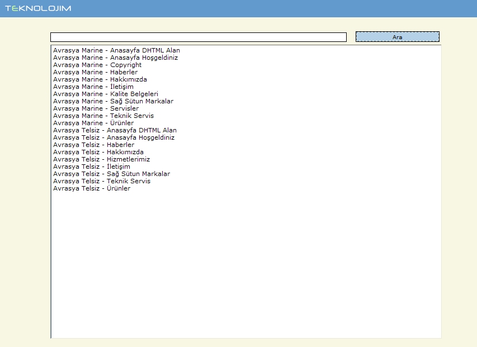Viewport: 477px width, 347px height.
Task: Select 'Avrasya Marine - Anasayfa Hoşgeldiniz'
Action: tap(115, 58)
